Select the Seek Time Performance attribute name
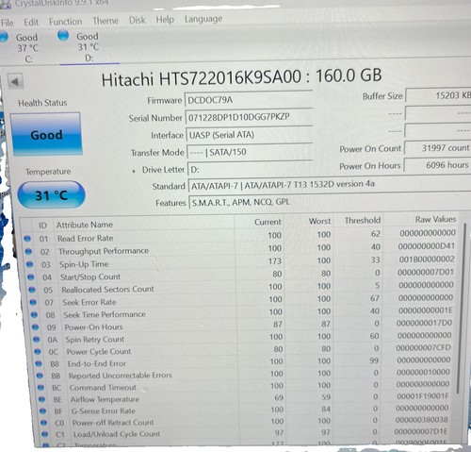 pyautogui.click(x=105, y=314)
